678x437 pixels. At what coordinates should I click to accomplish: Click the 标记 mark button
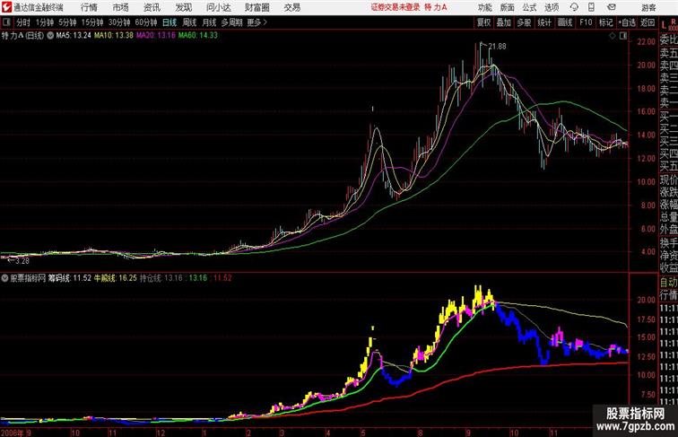[605, 22]
